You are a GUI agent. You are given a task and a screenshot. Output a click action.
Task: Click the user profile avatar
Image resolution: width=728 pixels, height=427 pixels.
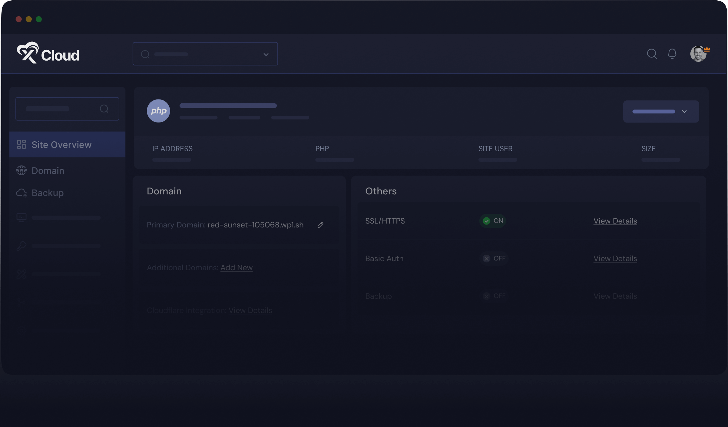[698, 54]
